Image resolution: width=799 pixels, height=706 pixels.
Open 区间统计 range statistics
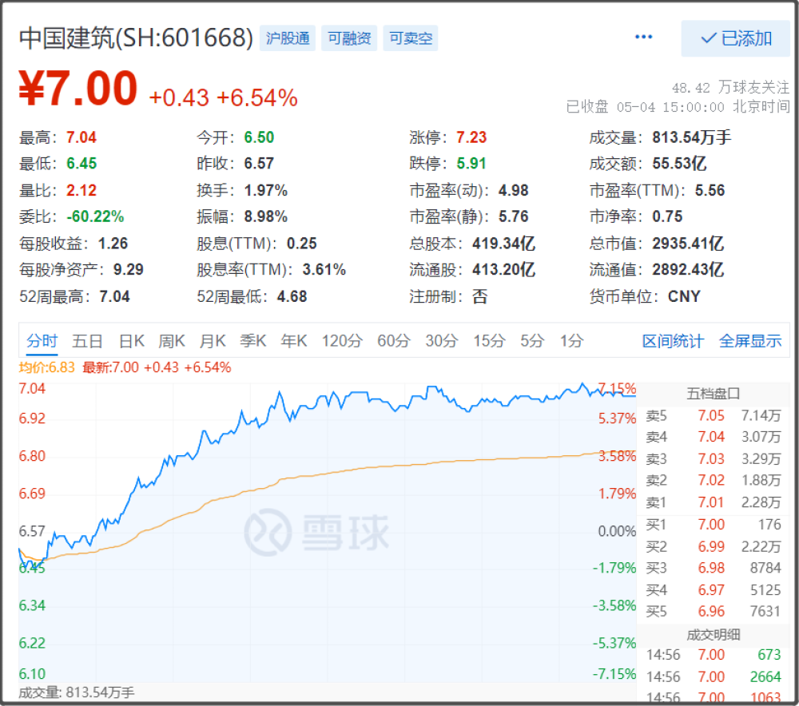pos(673,341)
